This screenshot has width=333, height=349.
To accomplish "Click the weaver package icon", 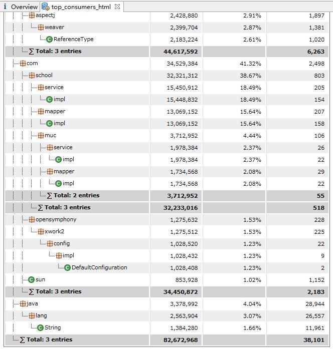I will 41,27.
